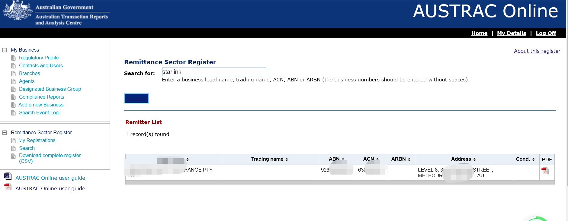Collapse the My Business tree section
This screenshot has height=221, width=568.
(x=5, y=50)
